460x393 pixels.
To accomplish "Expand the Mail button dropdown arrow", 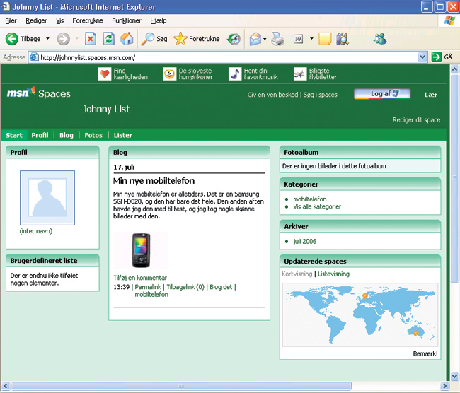I will tap(265, 39).
